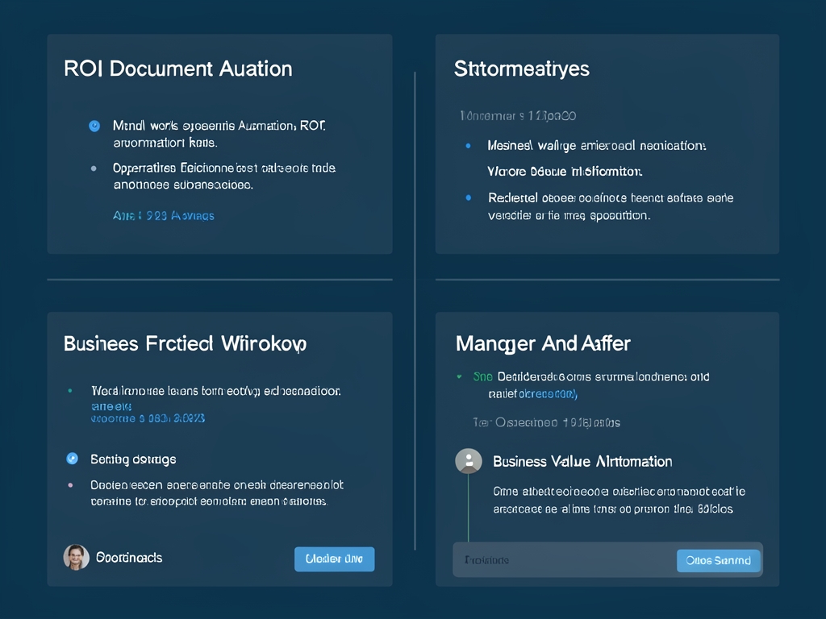Click the gray person avatar beside 'Business Value'

469,461
